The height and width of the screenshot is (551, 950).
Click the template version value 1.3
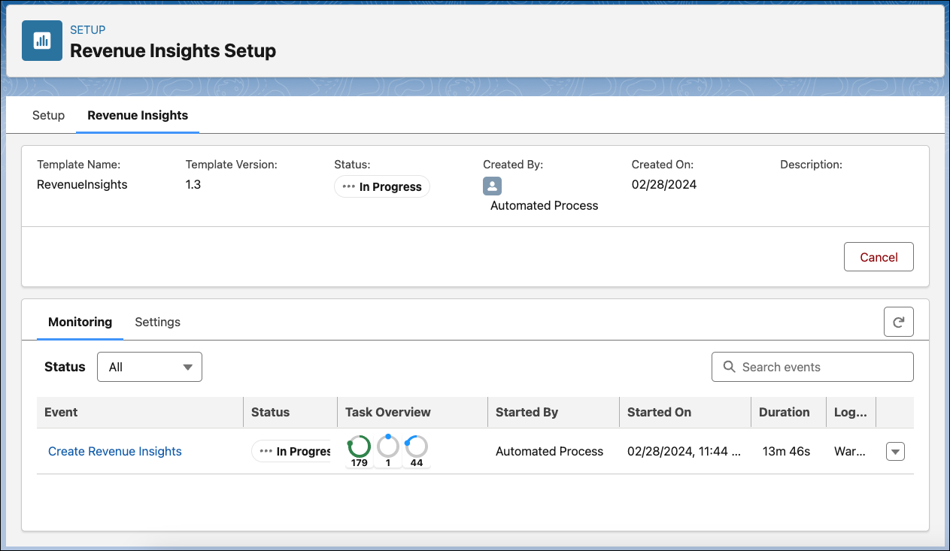pos(193,184)
